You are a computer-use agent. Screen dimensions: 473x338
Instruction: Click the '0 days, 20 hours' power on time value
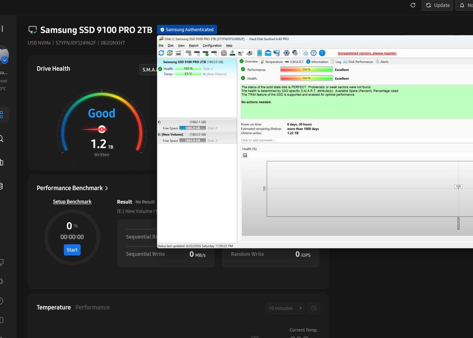coord(299,124)
